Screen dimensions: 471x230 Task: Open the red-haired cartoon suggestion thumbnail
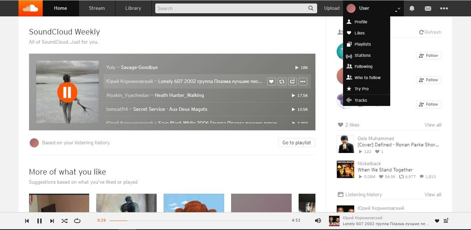(194, 203)
